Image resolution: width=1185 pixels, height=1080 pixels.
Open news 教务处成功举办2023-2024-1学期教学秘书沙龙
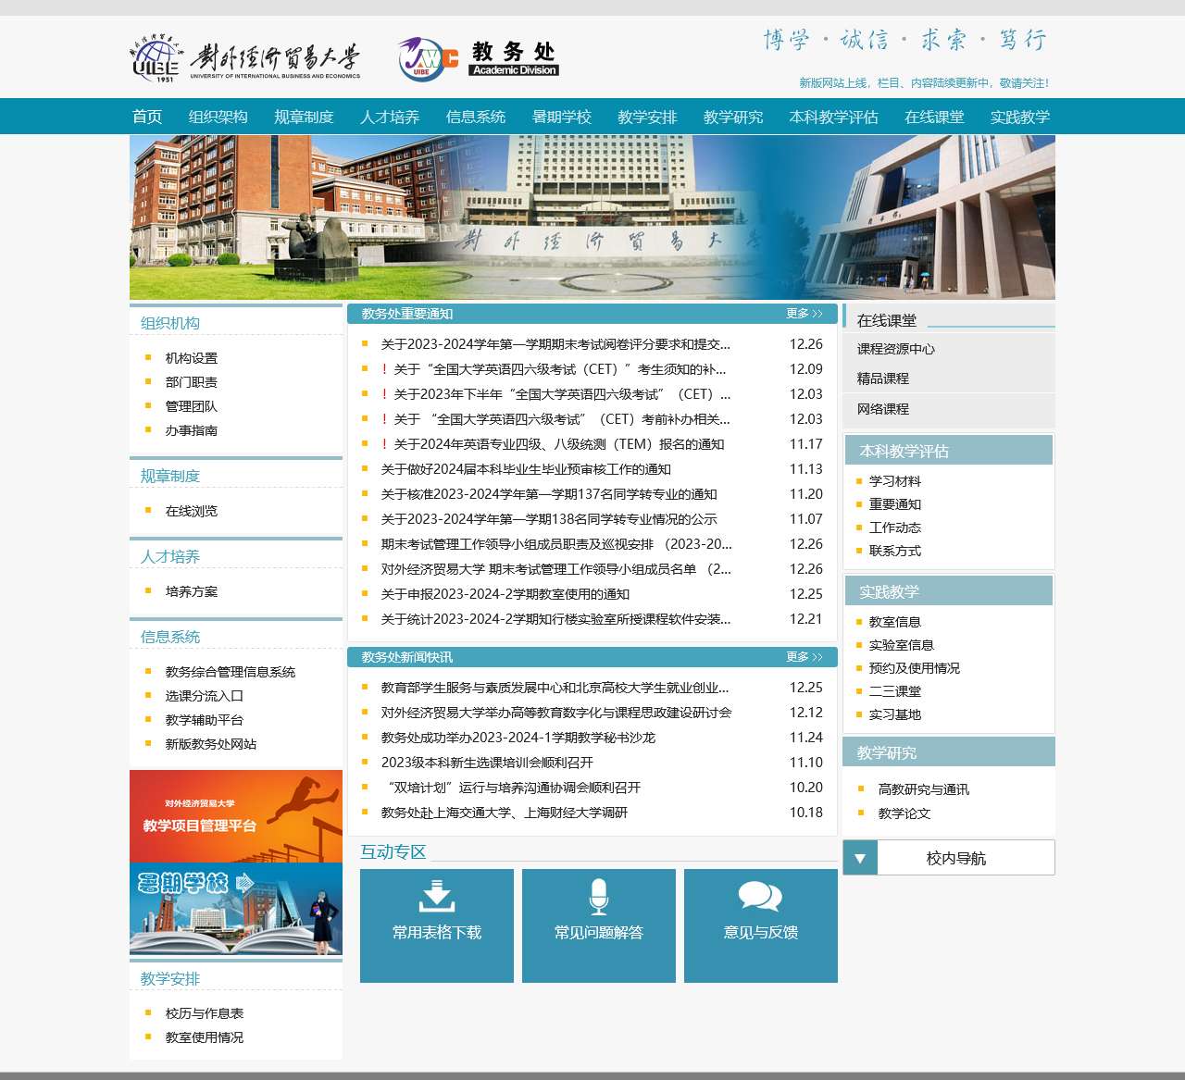coord(518,738)
